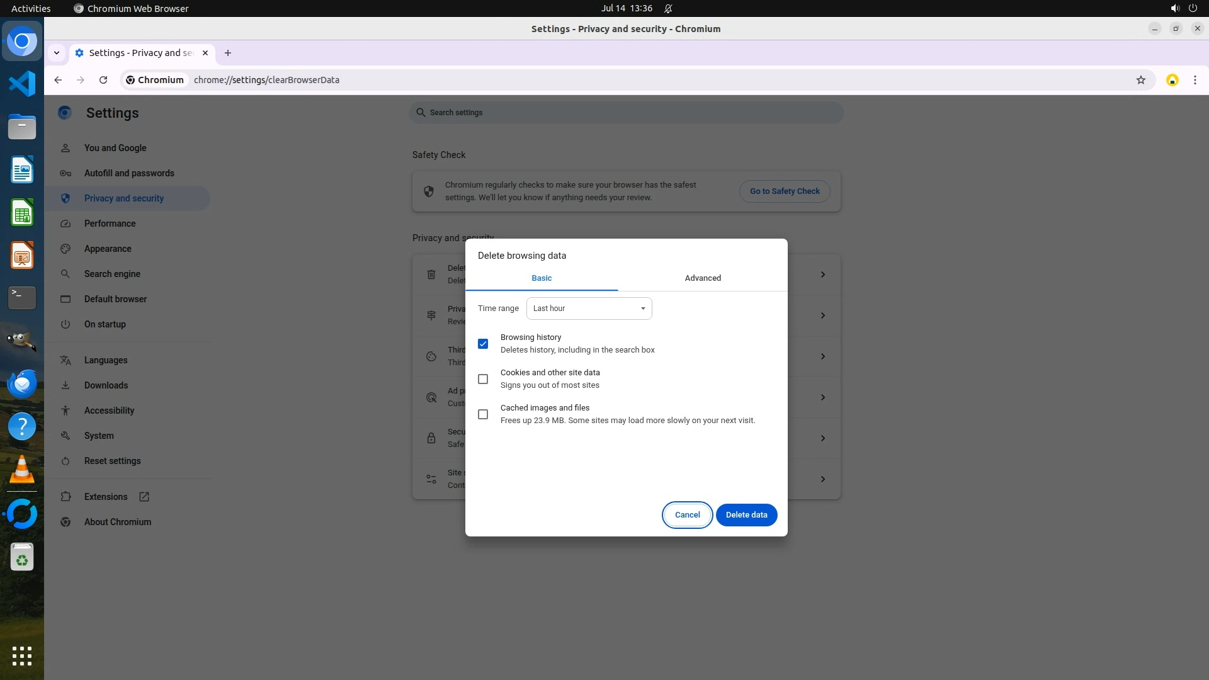Screen dimensions: 1209x680
Task: Switch to the Advanced tab
Action: (703, 278)
